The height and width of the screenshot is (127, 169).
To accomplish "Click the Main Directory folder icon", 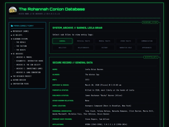I will (12, 26).
